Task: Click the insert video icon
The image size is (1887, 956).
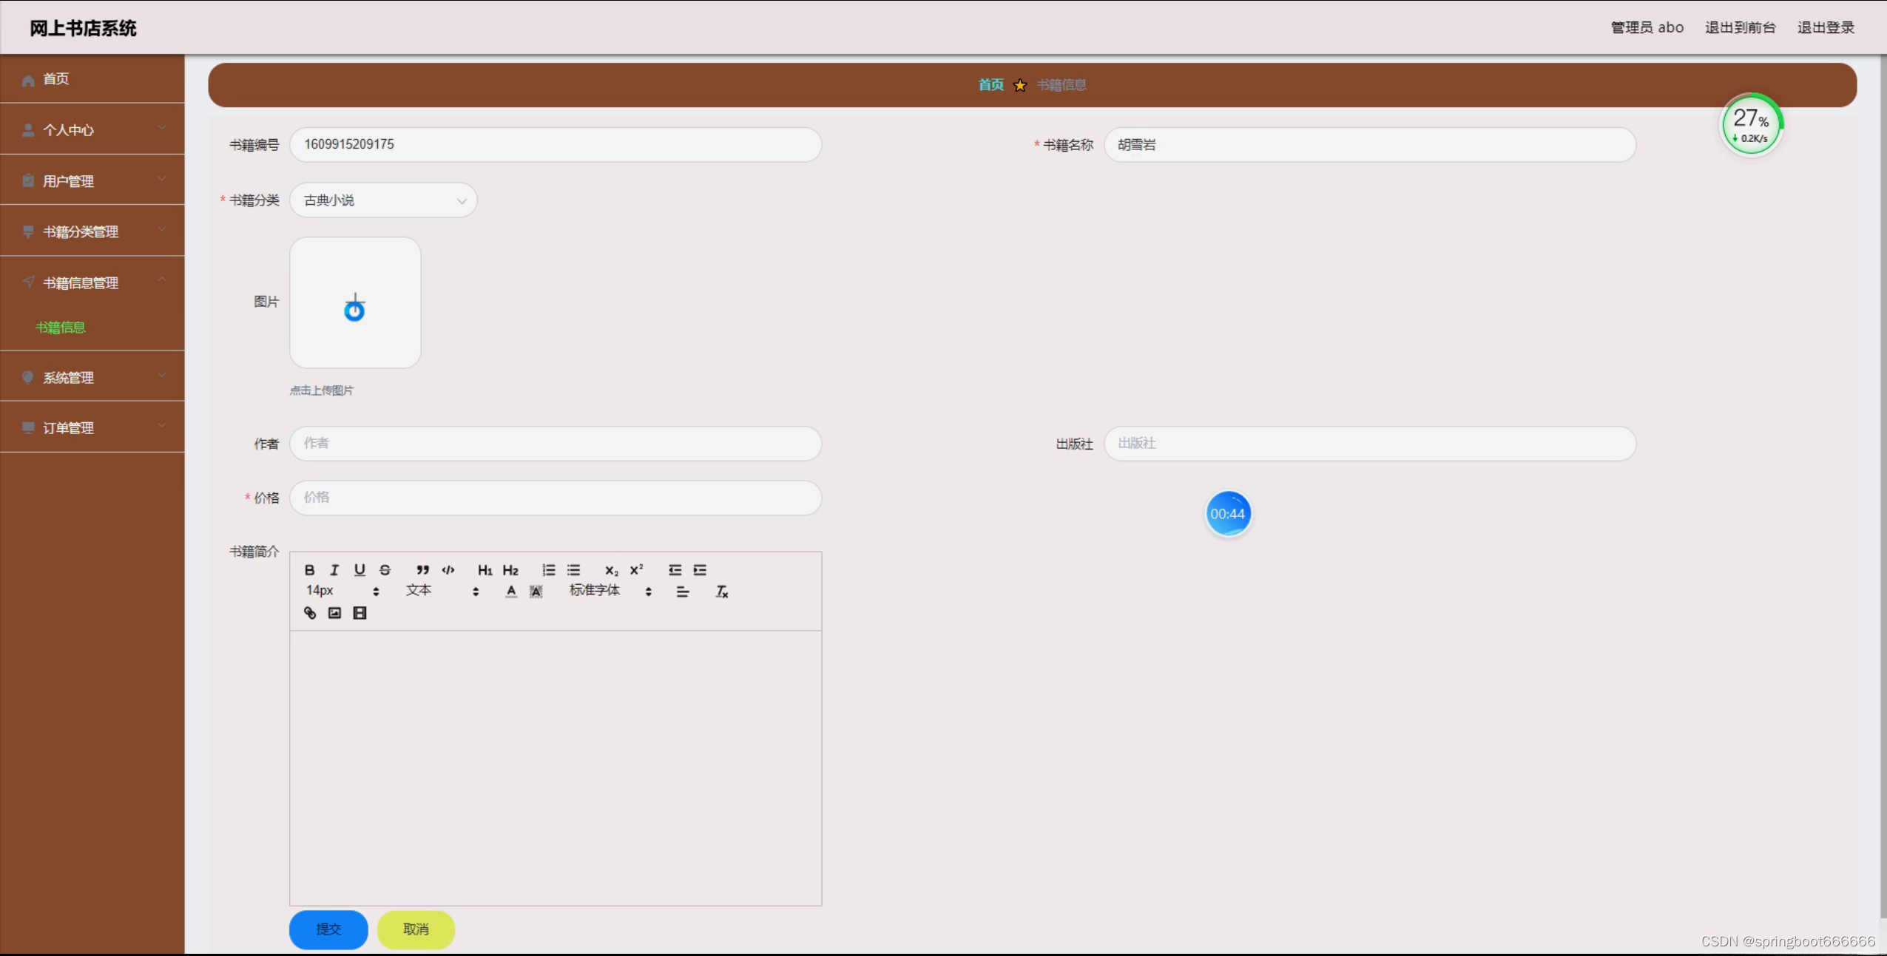Action: coord(359,613)
